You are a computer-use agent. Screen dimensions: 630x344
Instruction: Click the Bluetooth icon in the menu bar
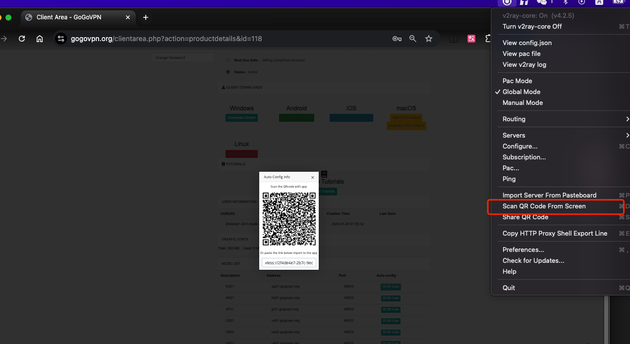[565, 2]
